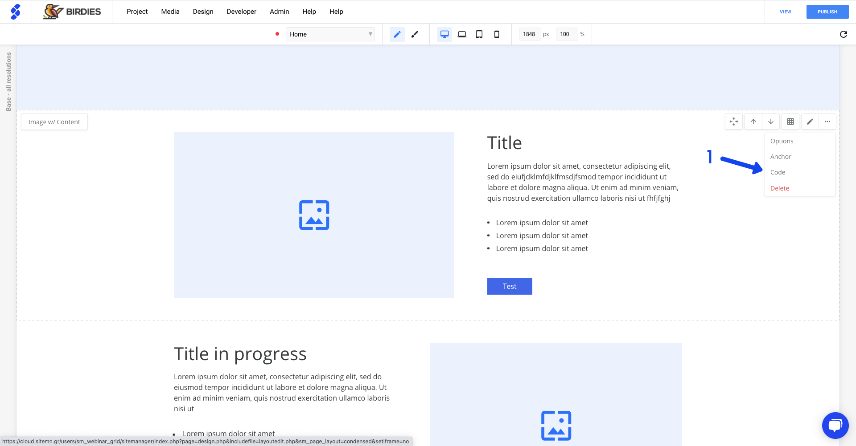Image resolution: width=856 pixels, height=446 pixels.
Task: Choose Anchor from the context menu
Action: coord(800,157)
